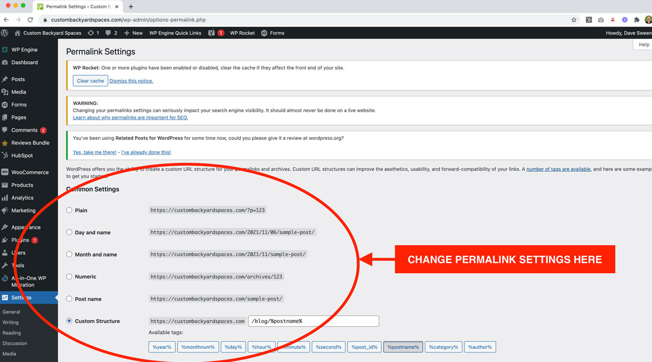Open WooCommerce in the sidebar menu

pyautogui.click(x=30, y=172)
